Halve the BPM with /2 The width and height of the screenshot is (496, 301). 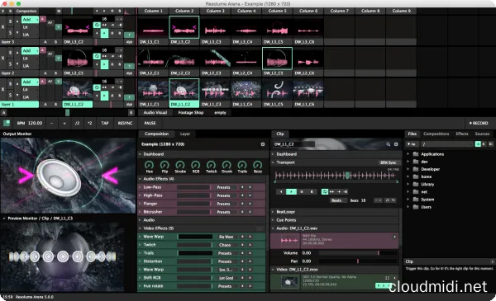[x=77, y=123]
